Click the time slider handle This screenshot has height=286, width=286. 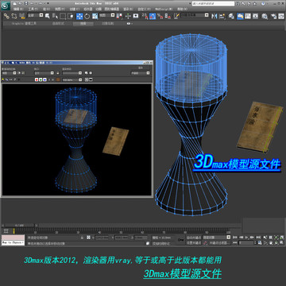[x=19, y=226]
